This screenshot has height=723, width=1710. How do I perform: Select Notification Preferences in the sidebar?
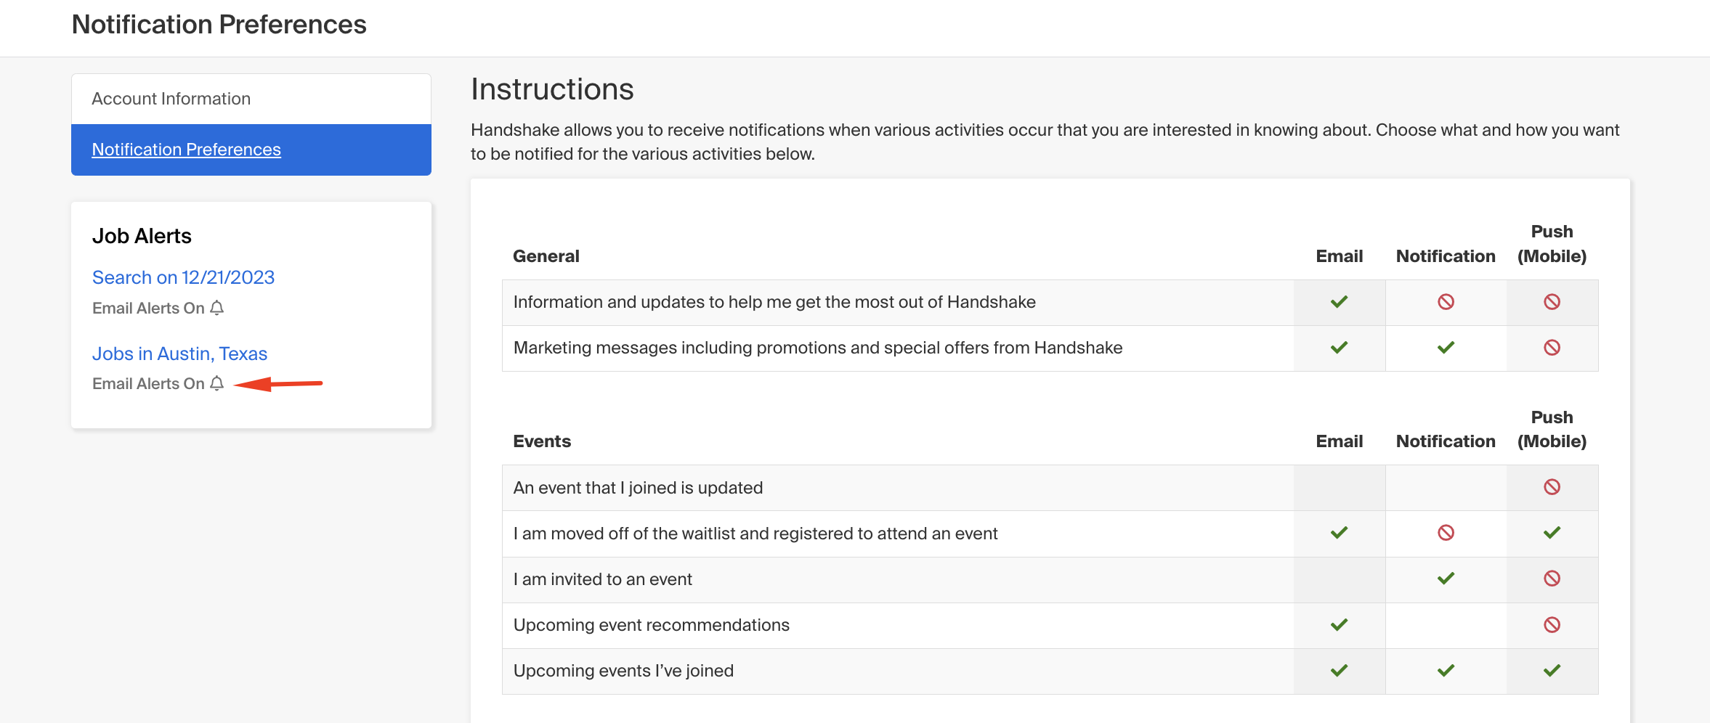click(x=187, y=149)
